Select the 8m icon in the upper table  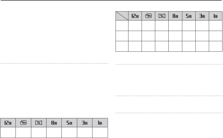(175, 16)
